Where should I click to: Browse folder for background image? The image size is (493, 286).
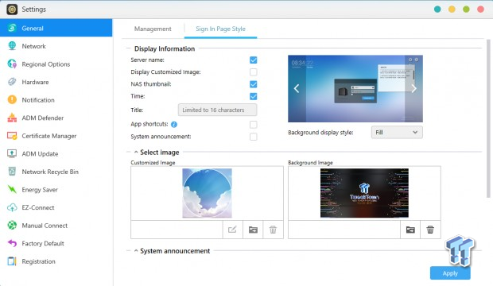tap(410, 230)
